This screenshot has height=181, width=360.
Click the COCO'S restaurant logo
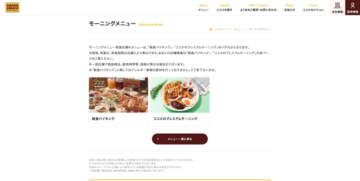click(12, 8)
